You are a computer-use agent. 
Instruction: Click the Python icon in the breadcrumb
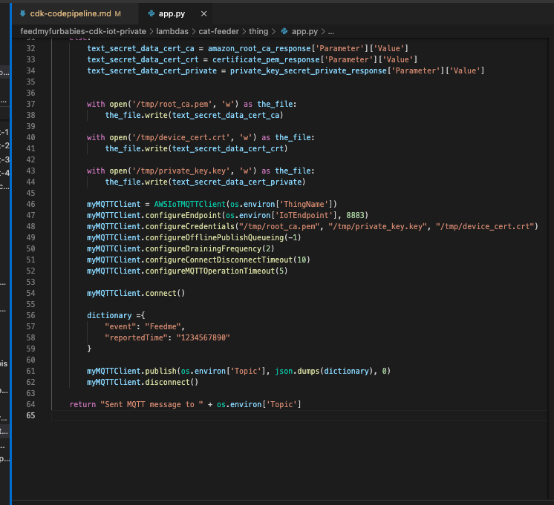tap(284, 31)
